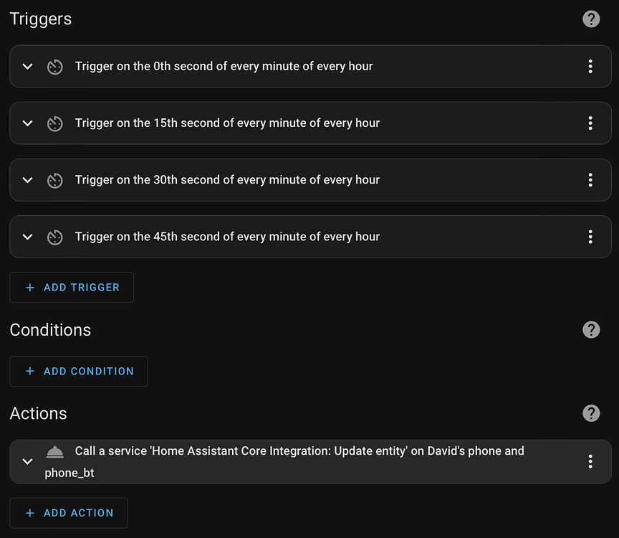The image size is (619, 538).
Task: Click the timer icon on the 0th second trigger
Action: click(55, 66)
